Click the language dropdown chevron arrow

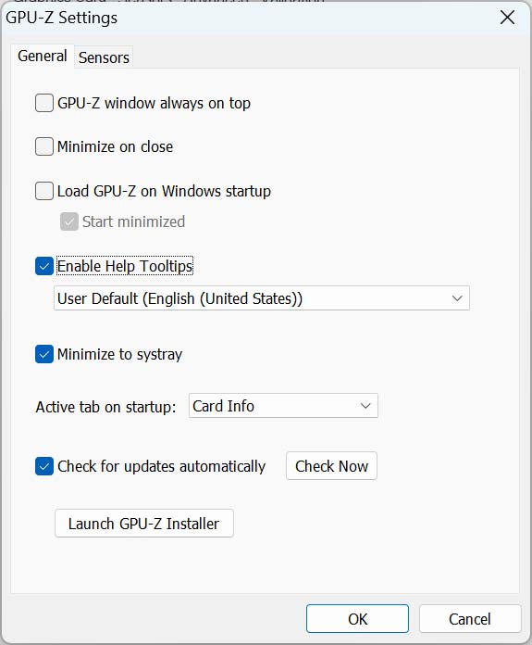click(457, 298)
